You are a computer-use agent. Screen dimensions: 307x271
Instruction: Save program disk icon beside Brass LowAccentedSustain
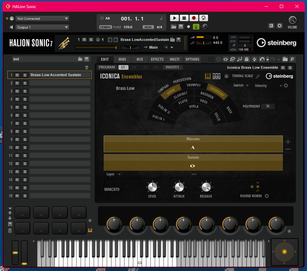[178, 40]
